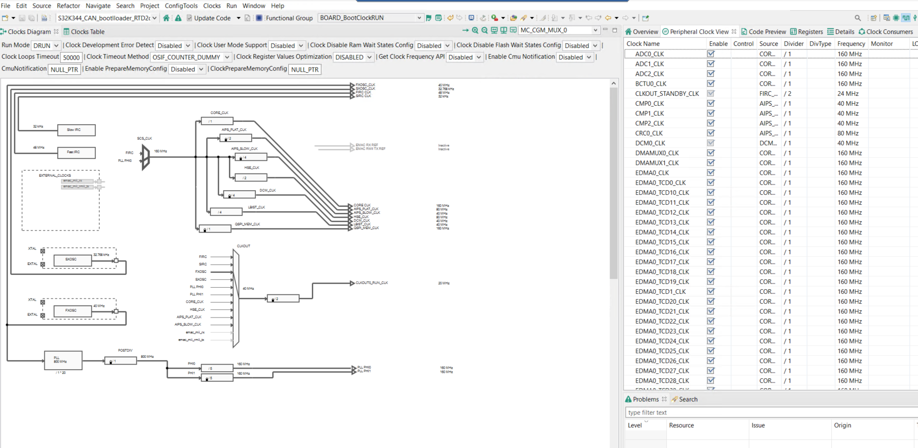The height and width of the screenshot is (448, 918).
Task: Click the green warning triangle icon
Action: 178,18
